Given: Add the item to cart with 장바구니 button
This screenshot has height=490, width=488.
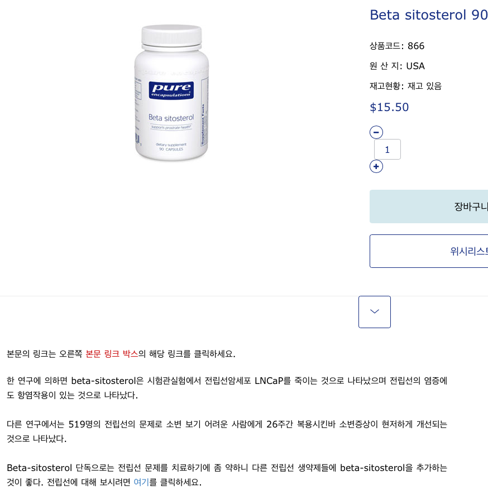Looking at the screenshot, I should click(x=429, y=206).
